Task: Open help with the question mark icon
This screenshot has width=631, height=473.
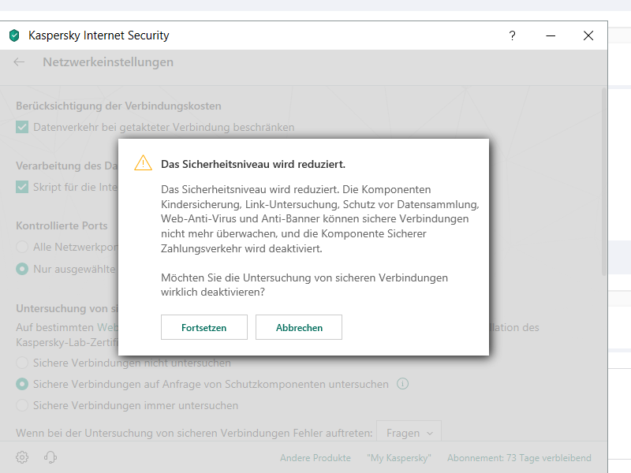Action: tap(512, 35)
